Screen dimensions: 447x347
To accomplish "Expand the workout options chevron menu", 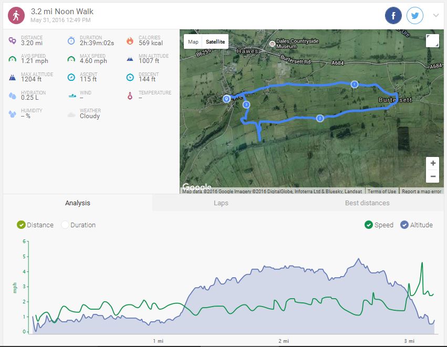I will (x=435, y=15).
